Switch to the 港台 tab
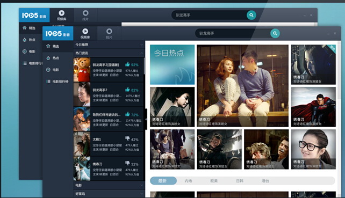Image resolution: width=345 pixels, height=198 pixels. pyautogui.click(x=265, y=181)
